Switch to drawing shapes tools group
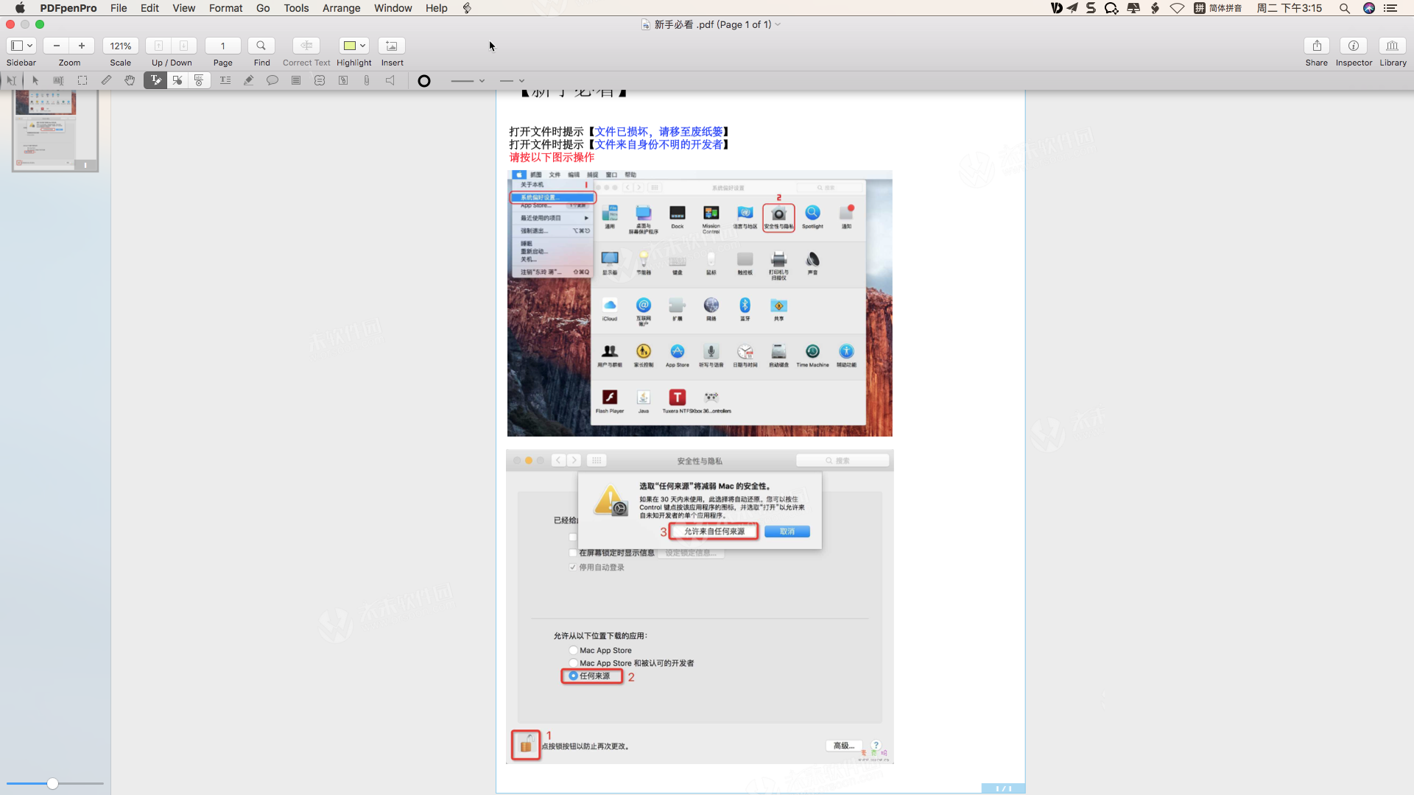The height and width of the screenshot is (795, 1414). click(177, 81)
